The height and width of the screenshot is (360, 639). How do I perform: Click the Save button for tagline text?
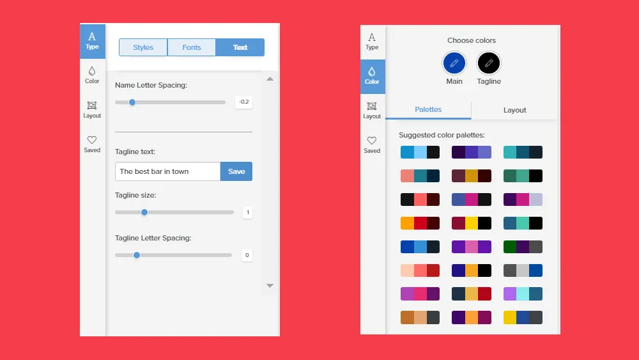point(236,171)
